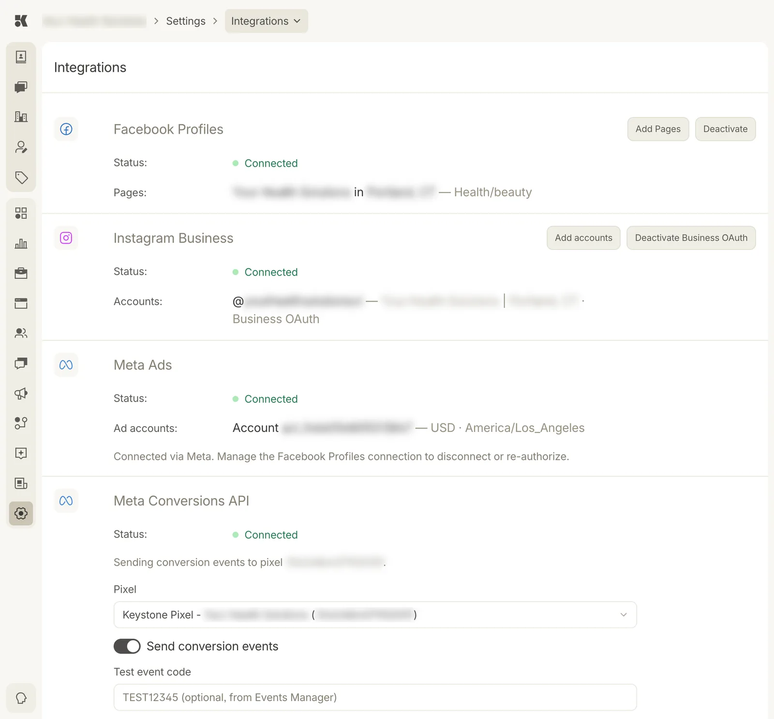
Task: Go to Settings in the breadcrumb
Action: tap(186, 21)
